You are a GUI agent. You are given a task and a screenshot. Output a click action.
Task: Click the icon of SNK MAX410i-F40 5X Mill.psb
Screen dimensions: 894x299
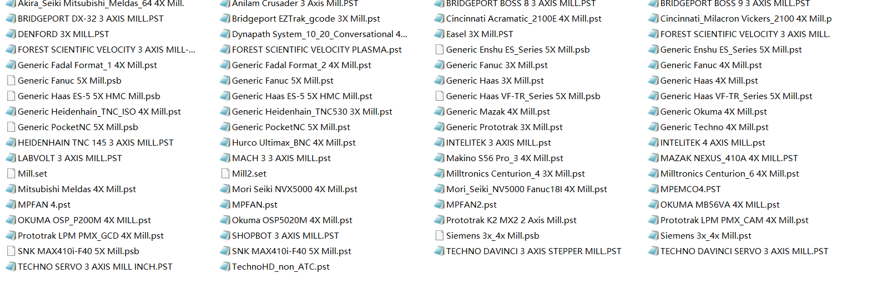[11, 251]
